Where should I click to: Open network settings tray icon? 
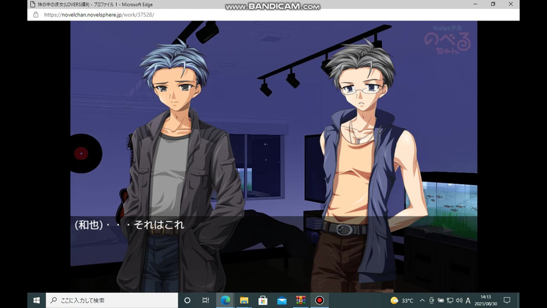click(450, 301)
